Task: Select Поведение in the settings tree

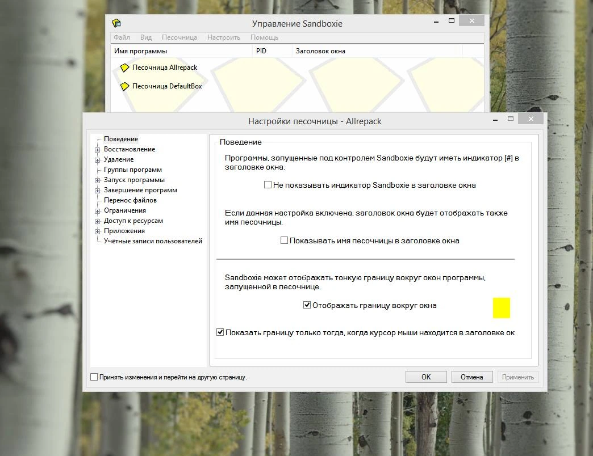Action: (121, 139)
